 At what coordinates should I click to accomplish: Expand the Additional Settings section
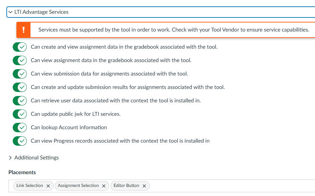[x=10, y=158]
